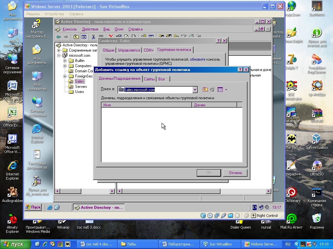Viewport: 333px width, 249px height.
Task: Select the Домены/Подразделения tab
Action: [x=119, y=78]
